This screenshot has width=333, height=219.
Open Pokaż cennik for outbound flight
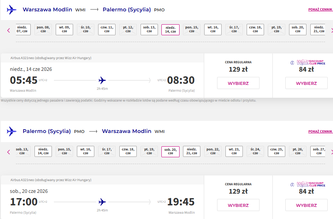point(320,9)
